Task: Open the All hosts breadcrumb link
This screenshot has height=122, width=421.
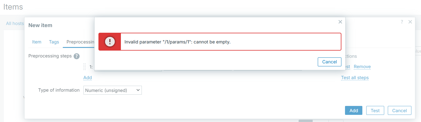Action: [x=15, y=23]
